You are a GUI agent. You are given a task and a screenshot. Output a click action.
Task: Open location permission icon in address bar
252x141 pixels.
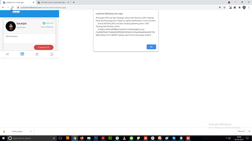220,8
